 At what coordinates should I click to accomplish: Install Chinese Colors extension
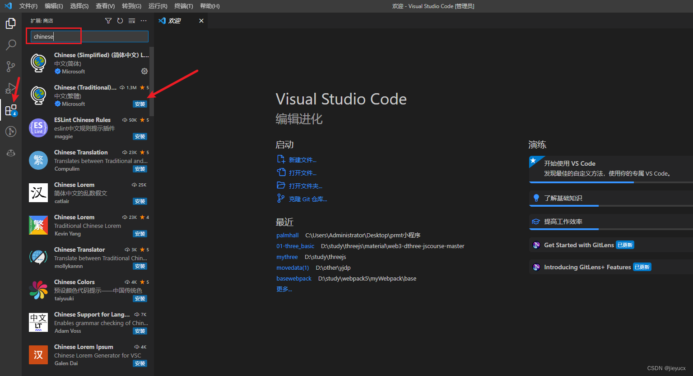click(x=140, y=299)
